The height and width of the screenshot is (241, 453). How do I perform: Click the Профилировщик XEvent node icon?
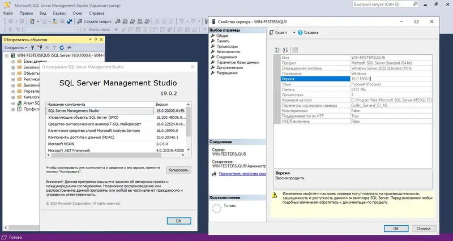(x=19, y=109)
